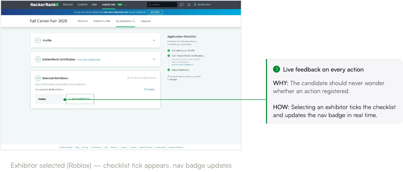
Task: Open the Virtual Career CodeSprint link
Action: click(x=182, y=65)
